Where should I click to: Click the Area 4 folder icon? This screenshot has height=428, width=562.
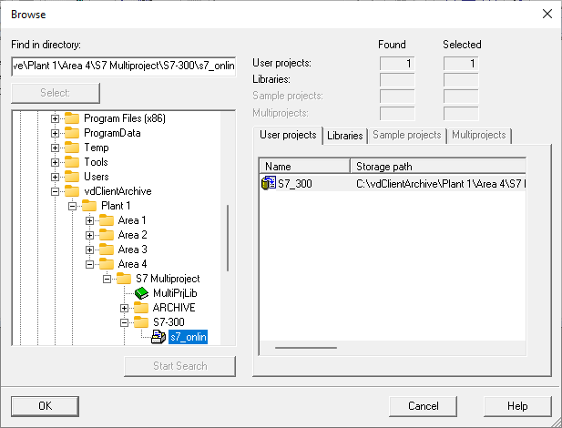[106, 264]
